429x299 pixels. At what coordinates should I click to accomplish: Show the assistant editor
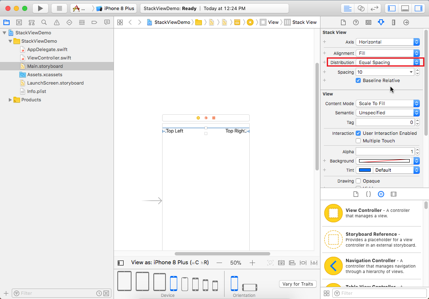click(x=361, y=8)
